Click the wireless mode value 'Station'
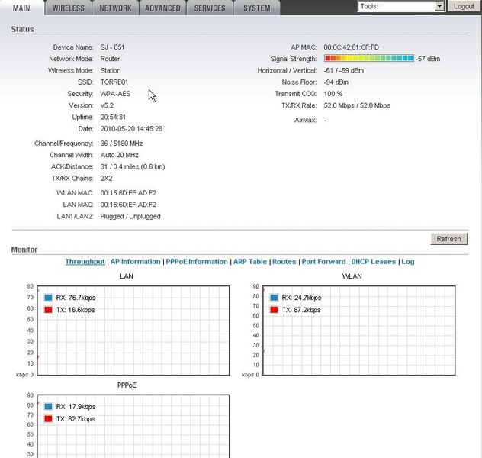The image size is (482, 458). click(111, 70)
